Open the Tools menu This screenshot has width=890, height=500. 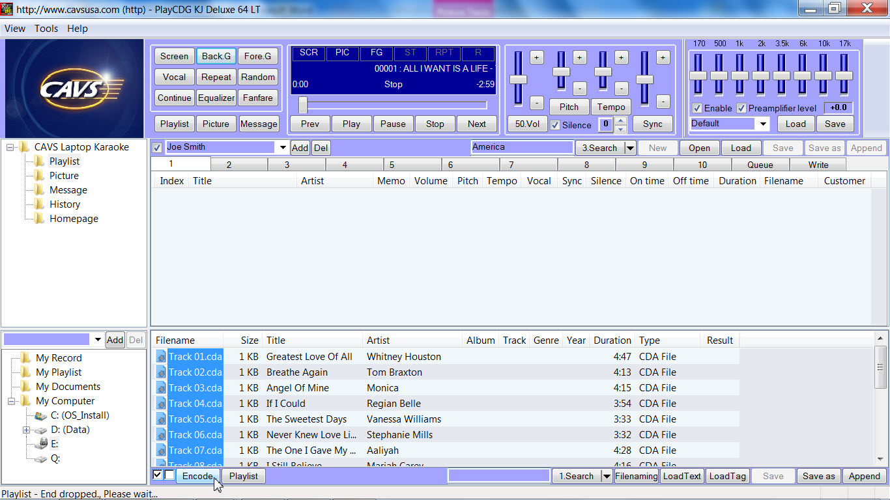[x=46, y=29]
